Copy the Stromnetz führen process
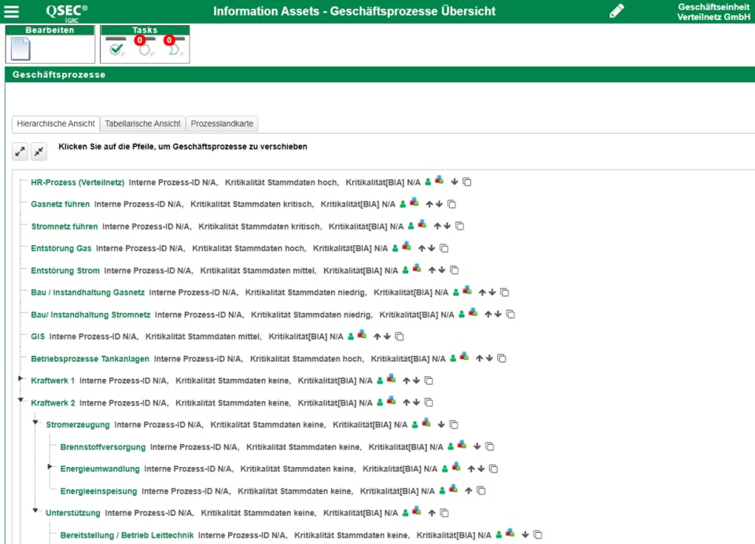Viewport: 755px width, 544px height. click(x=460, y=226)
